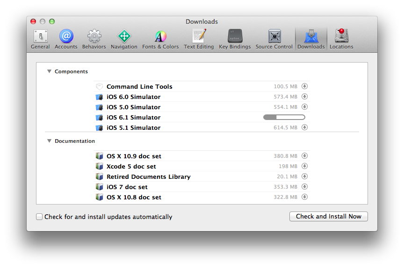Click the 614.5 MB size label
This screenshot has height=268, width=404.
pos(286,127)
